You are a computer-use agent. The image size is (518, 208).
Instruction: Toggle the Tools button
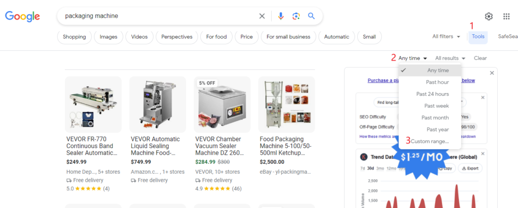click(478, 37)
